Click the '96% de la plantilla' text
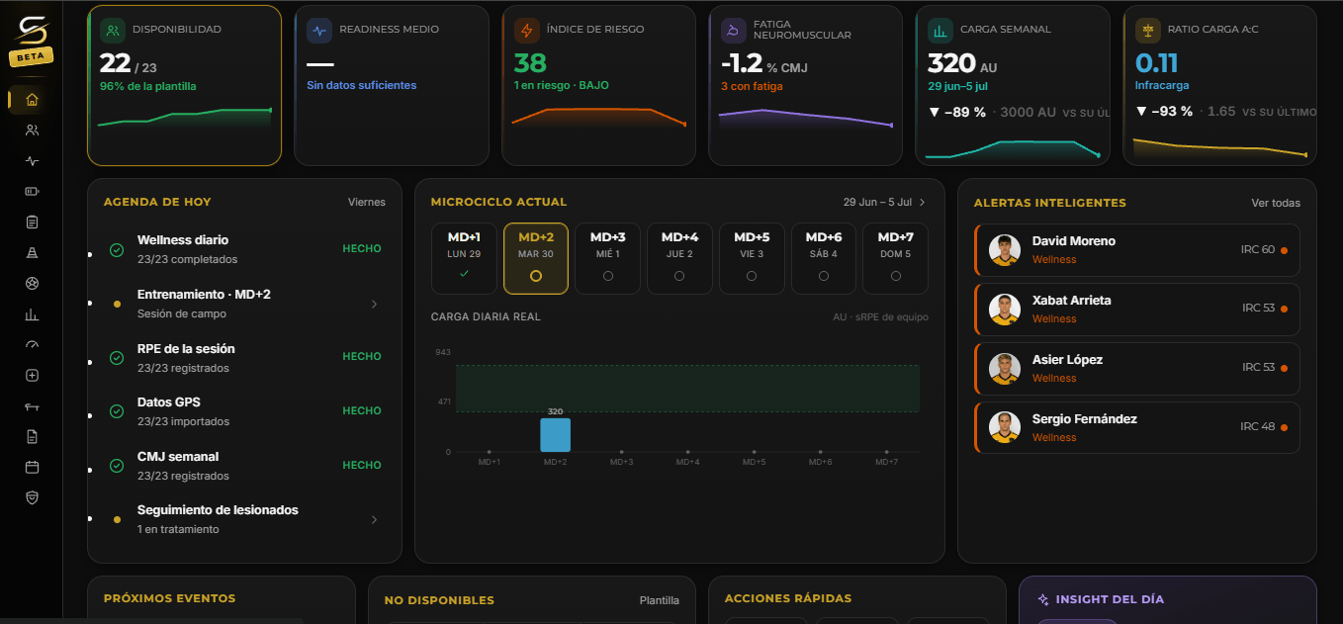 click(x=148, y=86)
